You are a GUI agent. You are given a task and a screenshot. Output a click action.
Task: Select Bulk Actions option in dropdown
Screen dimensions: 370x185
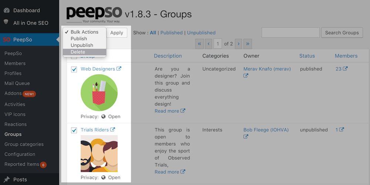(84, 32)
